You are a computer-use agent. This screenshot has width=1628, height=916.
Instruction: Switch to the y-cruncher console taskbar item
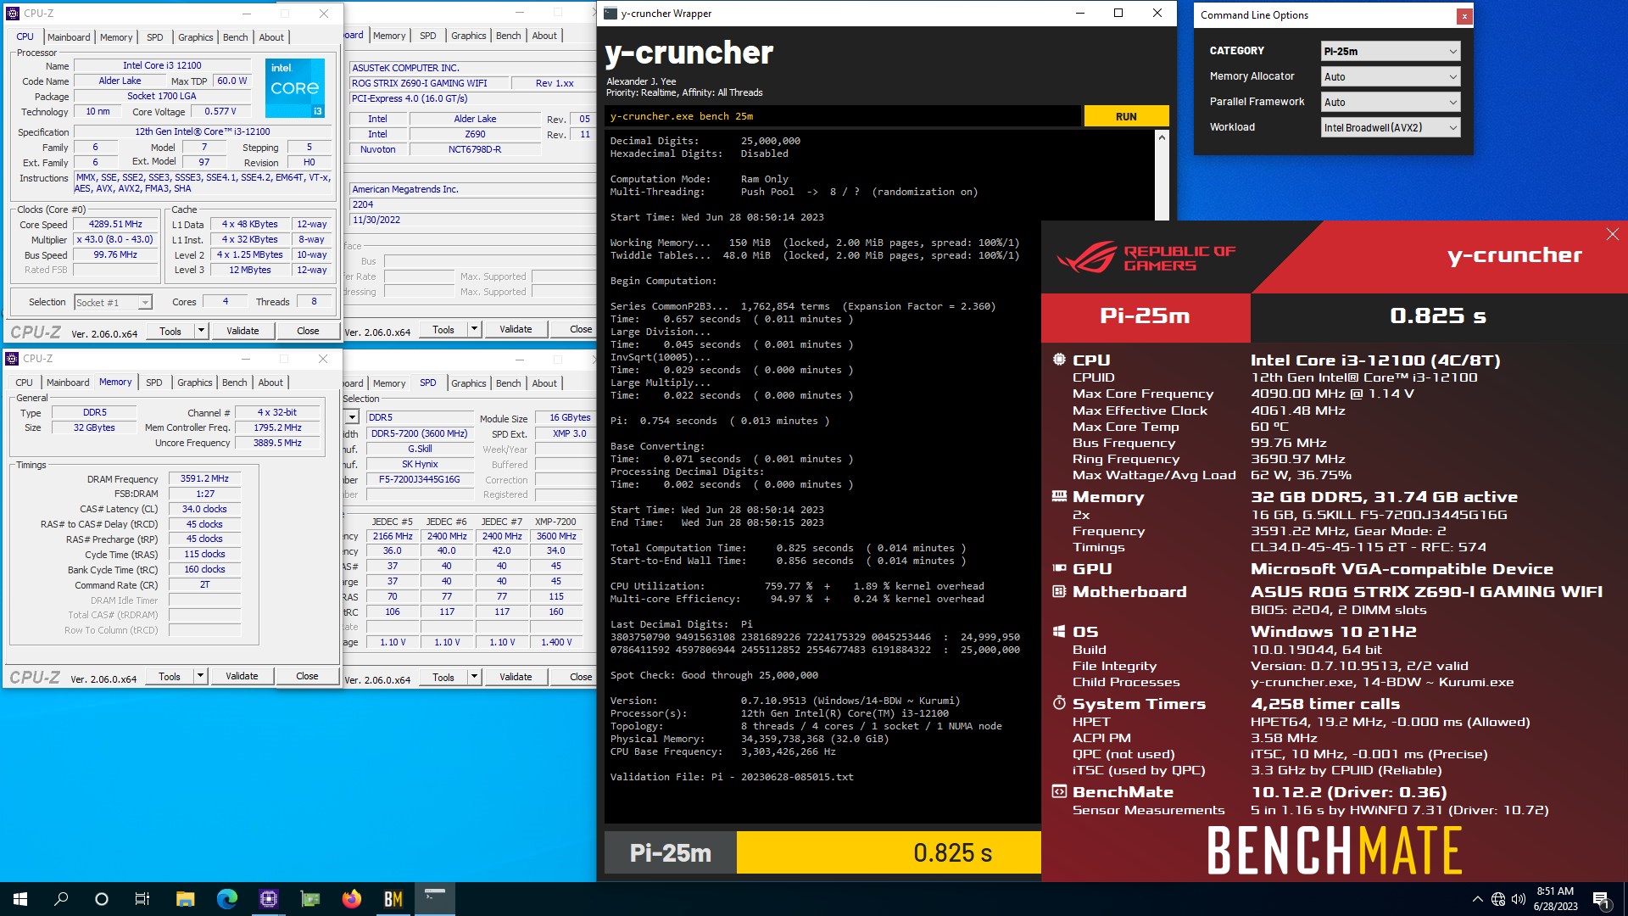coord(435,899)
